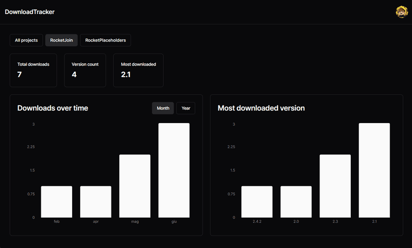Toggle the chart to Year view
412x248 pixels.
[186, 108]
